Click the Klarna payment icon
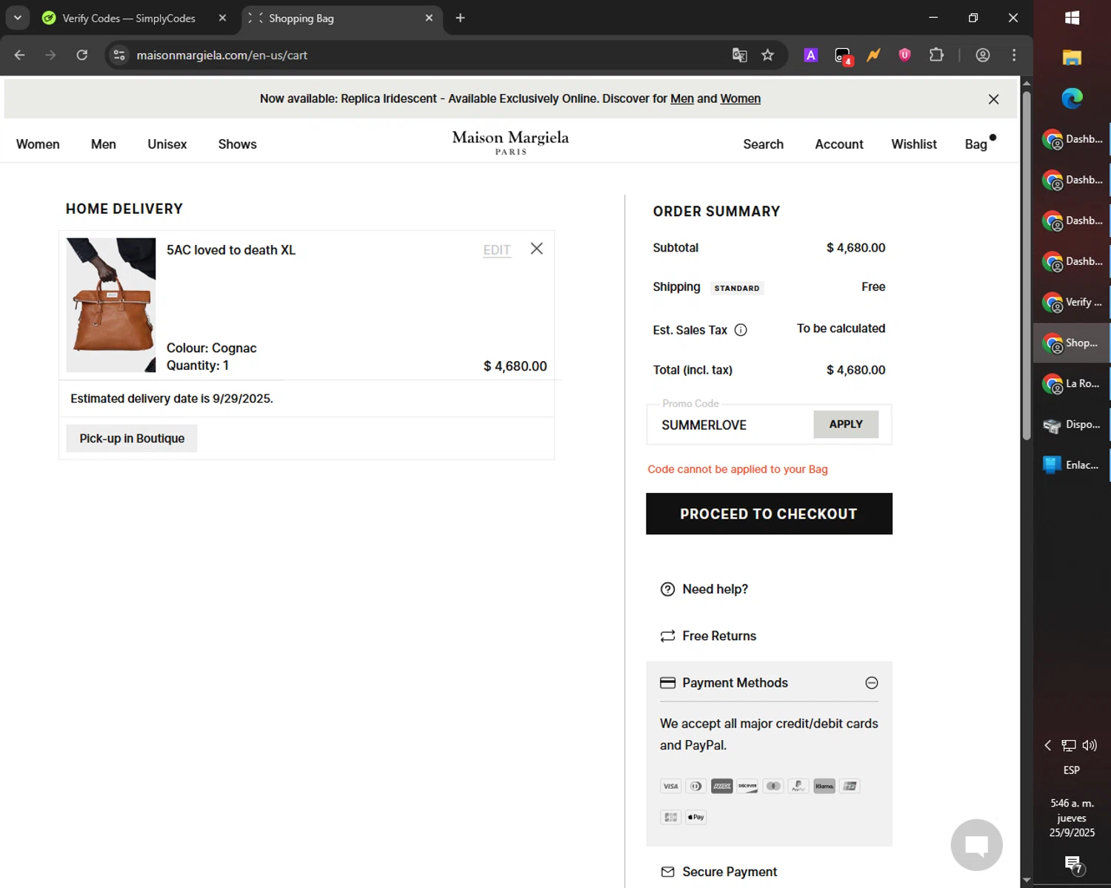The height and width of the screenshot is (888, 1111). [x=824, y=786]
